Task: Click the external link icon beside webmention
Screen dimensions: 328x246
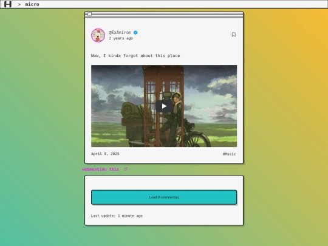Action: (x=126, y=169)
